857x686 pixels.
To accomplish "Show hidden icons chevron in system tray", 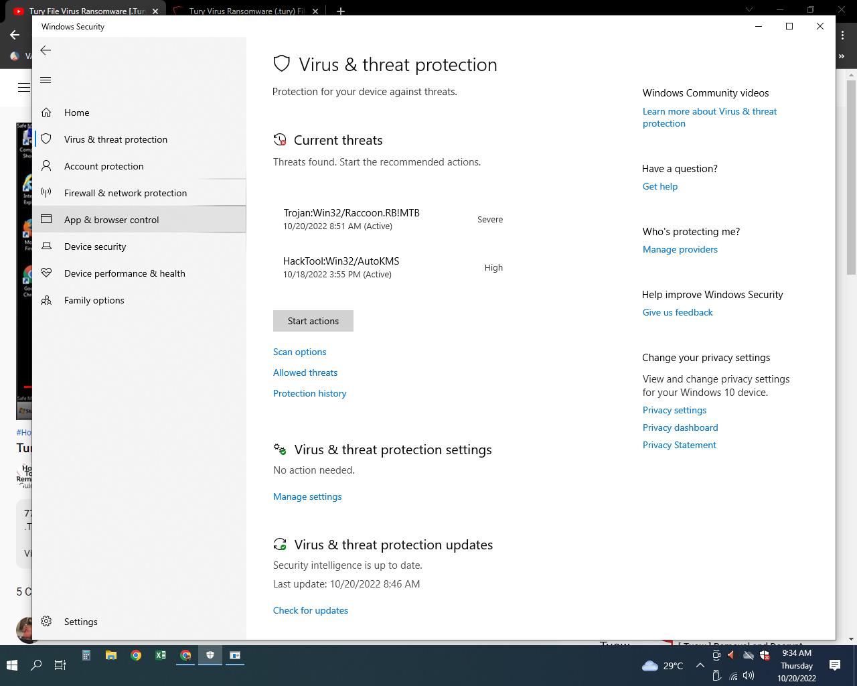I will (x=700, y=665).
